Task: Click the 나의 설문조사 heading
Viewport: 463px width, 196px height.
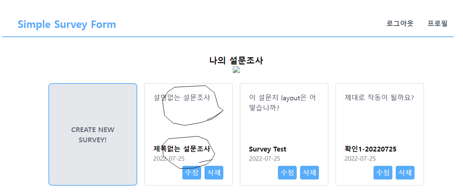Action: [x=236, y=61]
